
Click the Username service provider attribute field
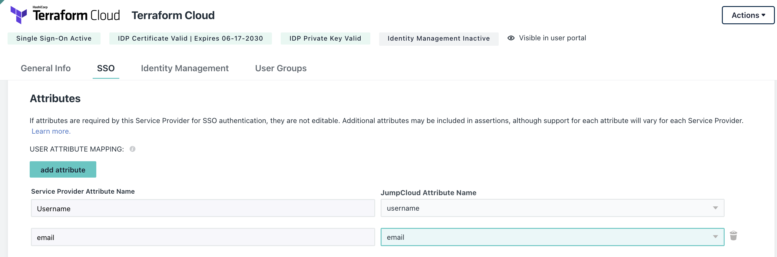203,209
